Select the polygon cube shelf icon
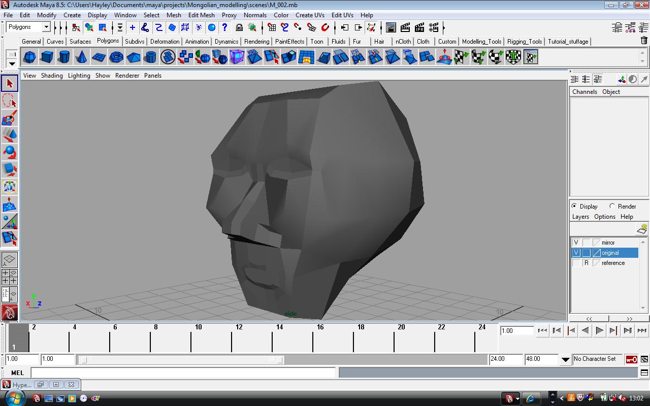Screen dimensions: 650x406 (x=47, y=57)
